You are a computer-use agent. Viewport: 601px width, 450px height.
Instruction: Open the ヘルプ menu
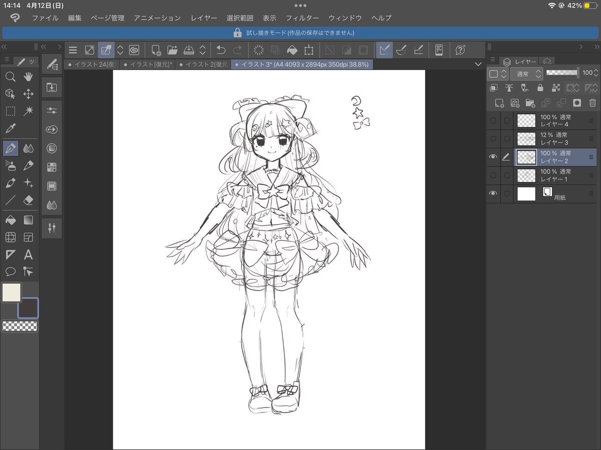(x=382, y=18)
